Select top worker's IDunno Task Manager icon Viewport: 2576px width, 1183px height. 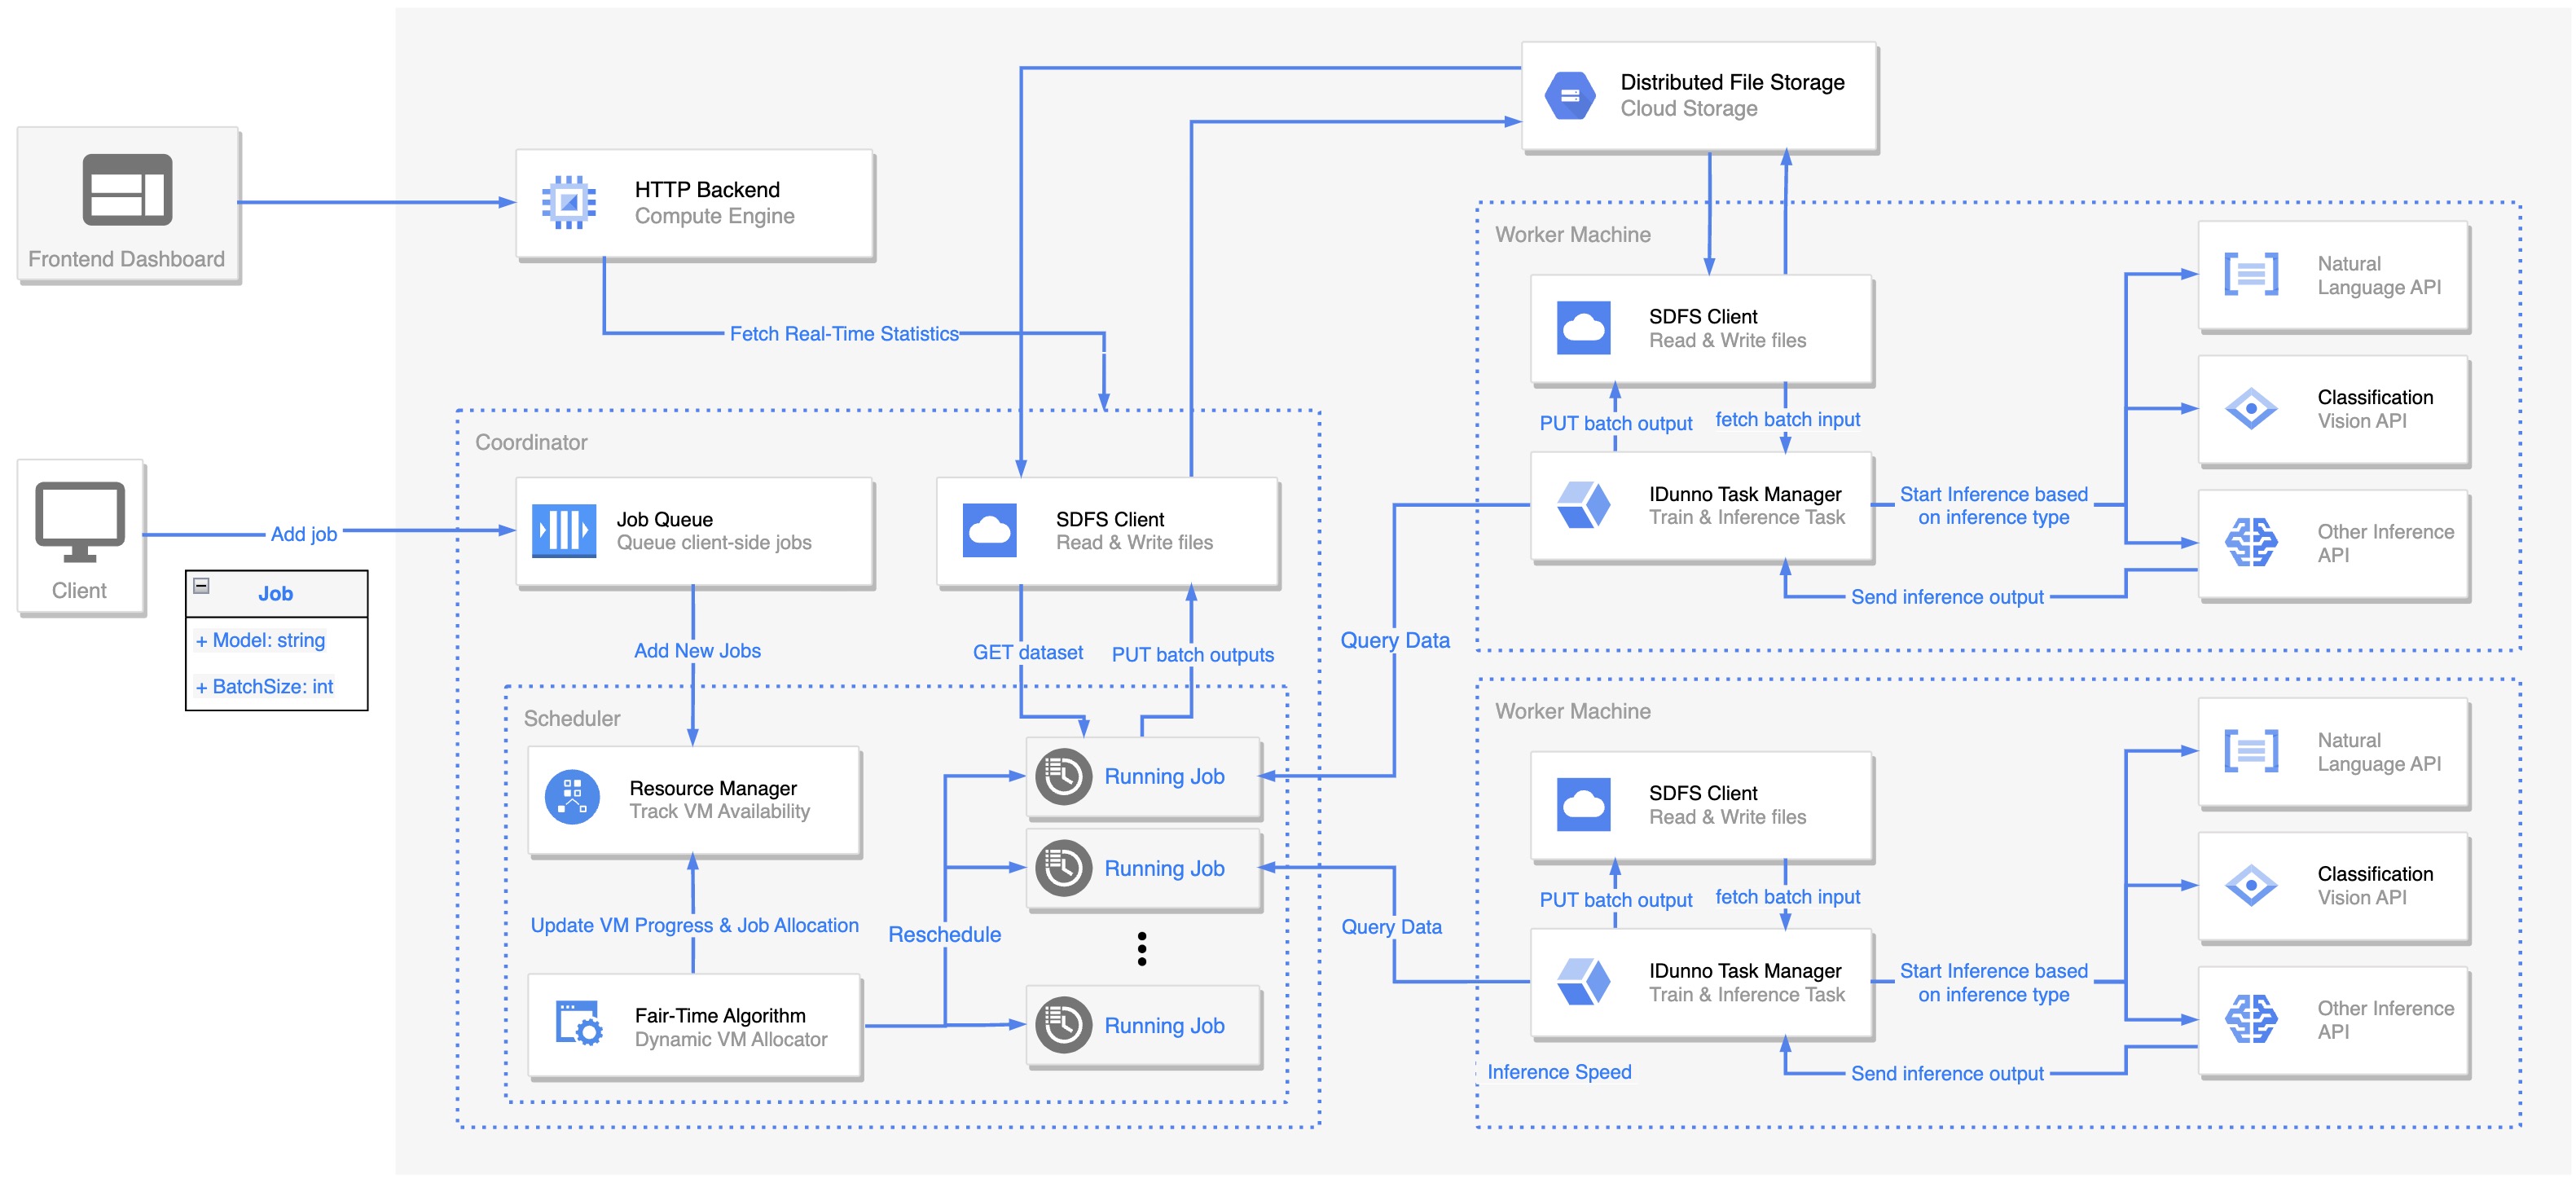pyautogui.click(x=1583, y=504)
